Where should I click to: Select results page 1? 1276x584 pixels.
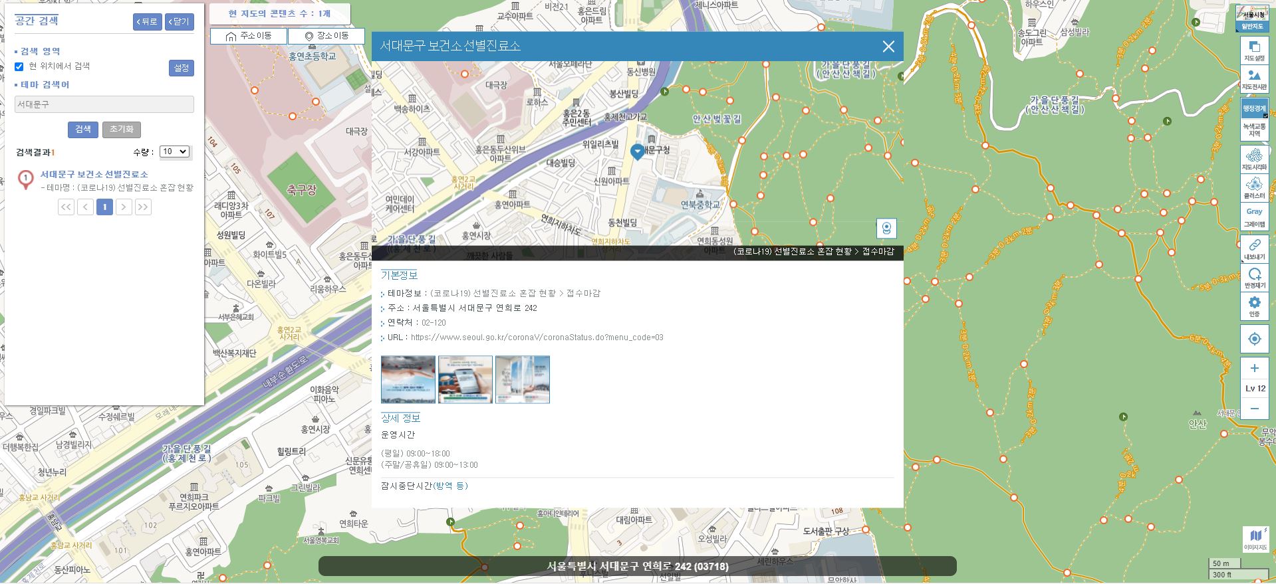104,207
